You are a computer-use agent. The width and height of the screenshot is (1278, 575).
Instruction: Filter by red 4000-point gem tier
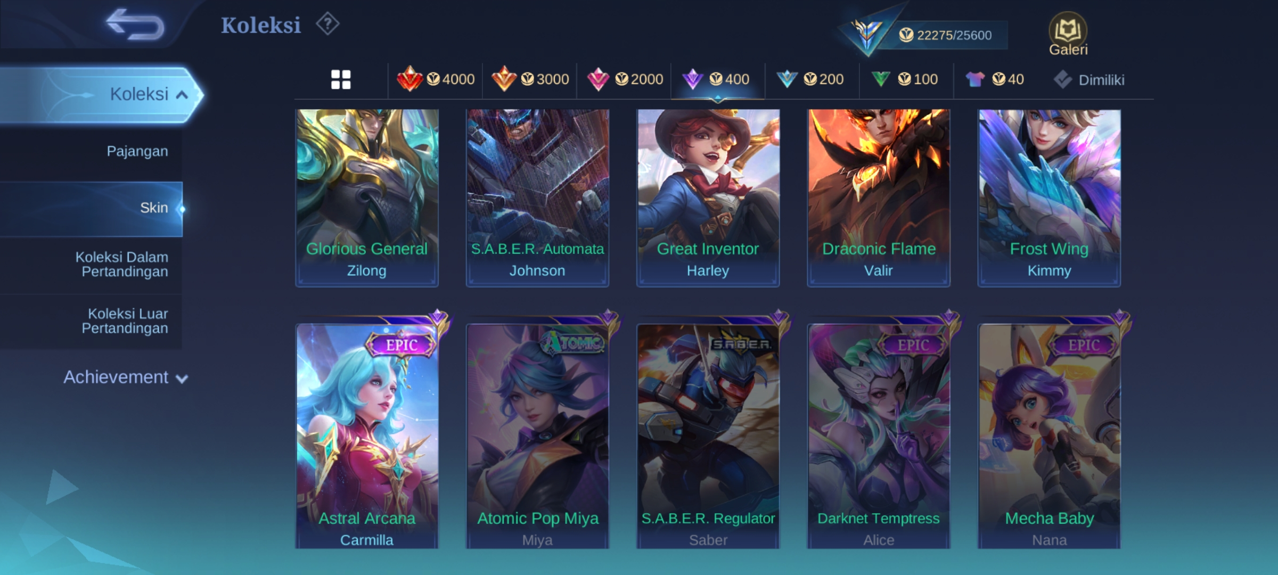[436, 79]
